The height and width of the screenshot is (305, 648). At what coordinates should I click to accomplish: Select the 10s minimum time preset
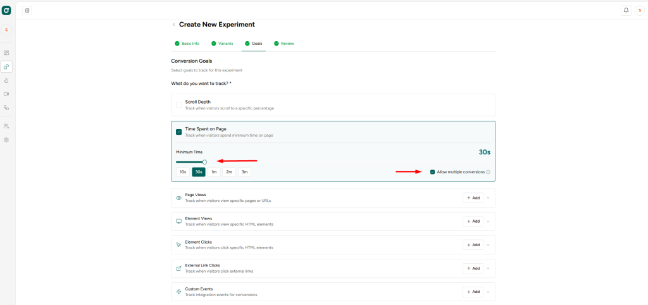[x=183, y=172]
